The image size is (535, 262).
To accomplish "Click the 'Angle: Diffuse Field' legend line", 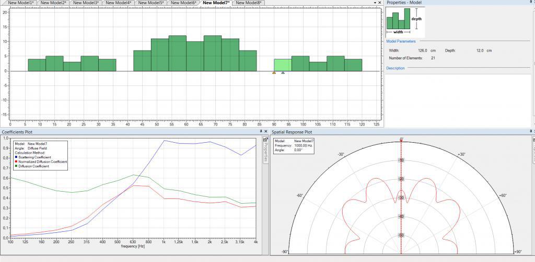I will (x=31, y=148).
